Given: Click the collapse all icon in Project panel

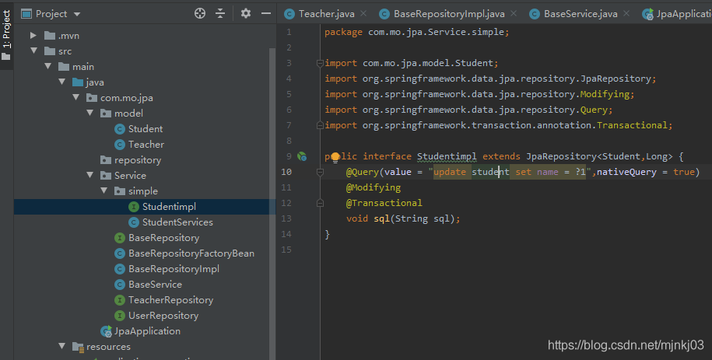Looking at the screenshot, I should tap(220, 13).
